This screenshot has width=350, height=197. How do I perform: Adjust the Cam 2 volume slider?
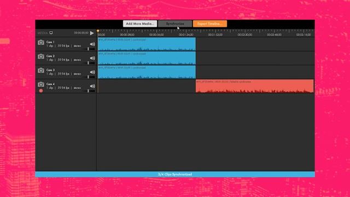point(89,63)
